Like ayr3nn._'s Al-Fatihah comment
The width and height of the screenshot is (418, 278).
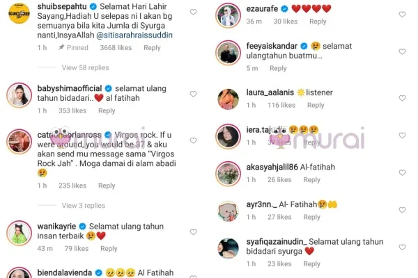coord(402,210)
